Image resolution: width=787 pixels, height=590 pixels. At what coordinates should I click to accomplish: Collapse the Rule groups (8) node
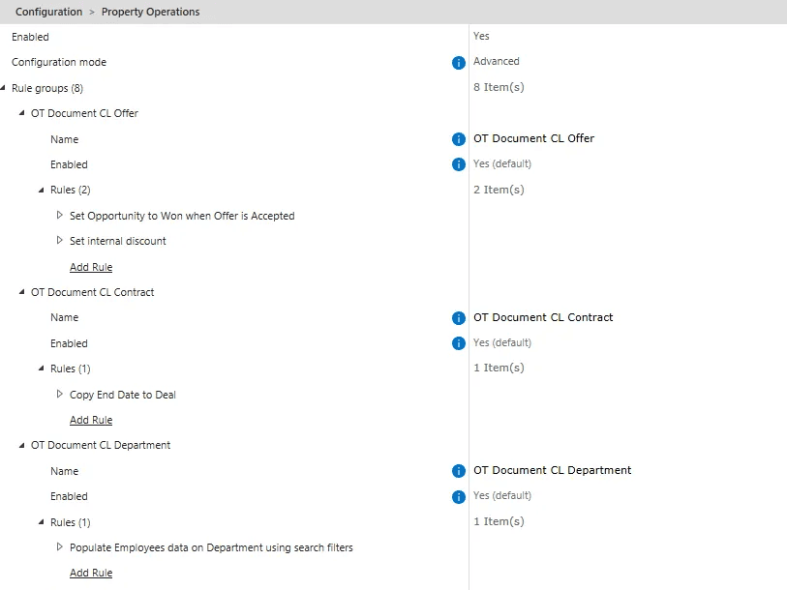coord(4,88)
